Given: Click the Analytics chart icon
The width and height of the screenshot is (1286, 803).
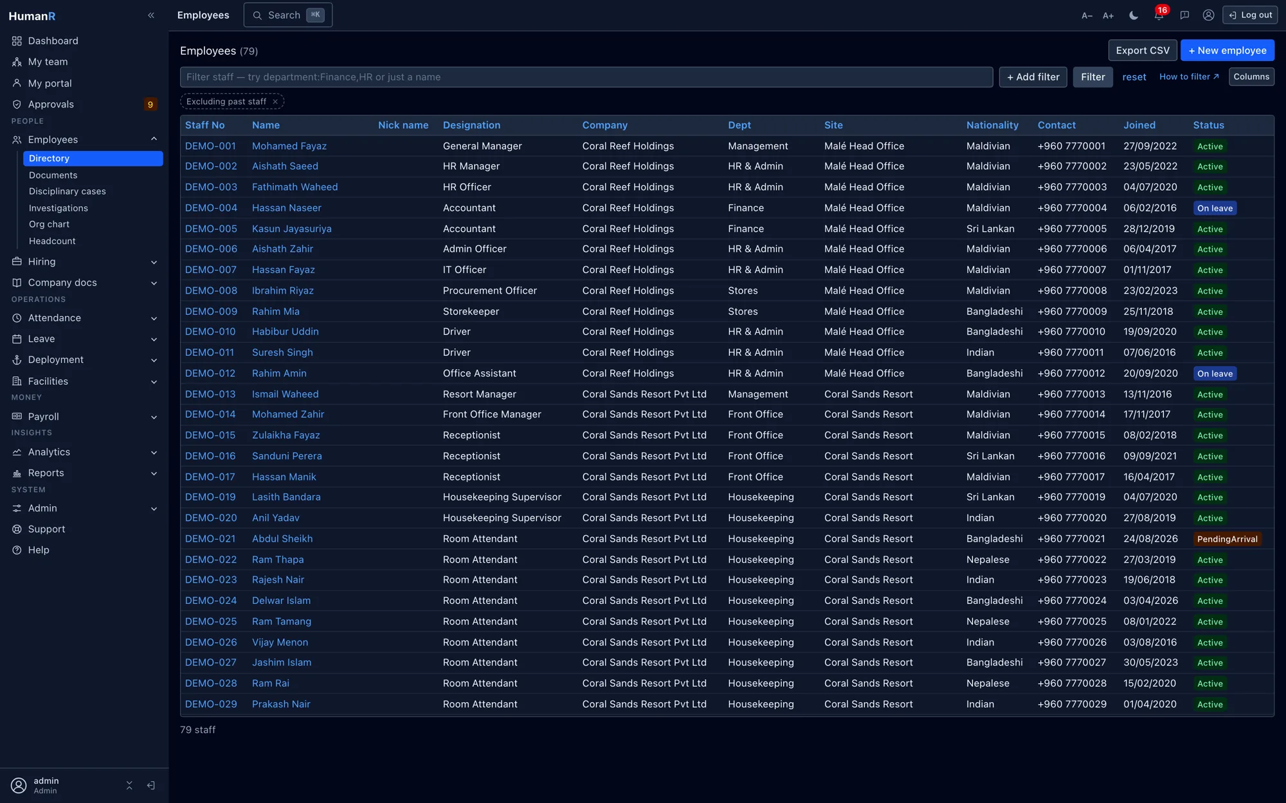Looking at the screenshot, I should click(17, 452).
